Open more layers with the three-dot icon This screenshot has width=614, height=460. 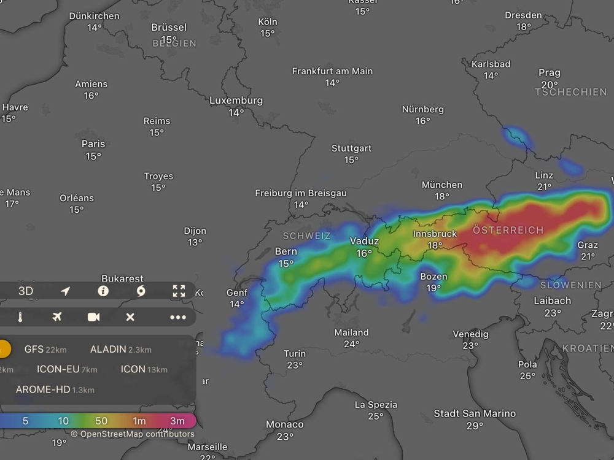click(178, 317)
